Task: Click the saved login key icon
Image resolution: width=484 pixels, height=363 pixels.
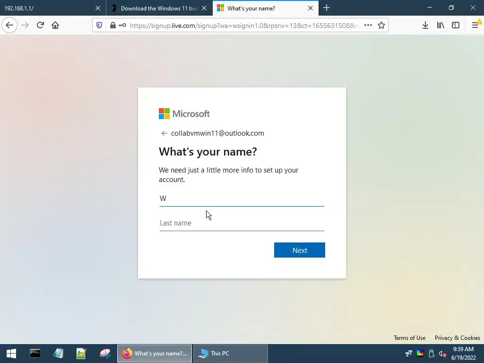Action: (x=122, y=26)
